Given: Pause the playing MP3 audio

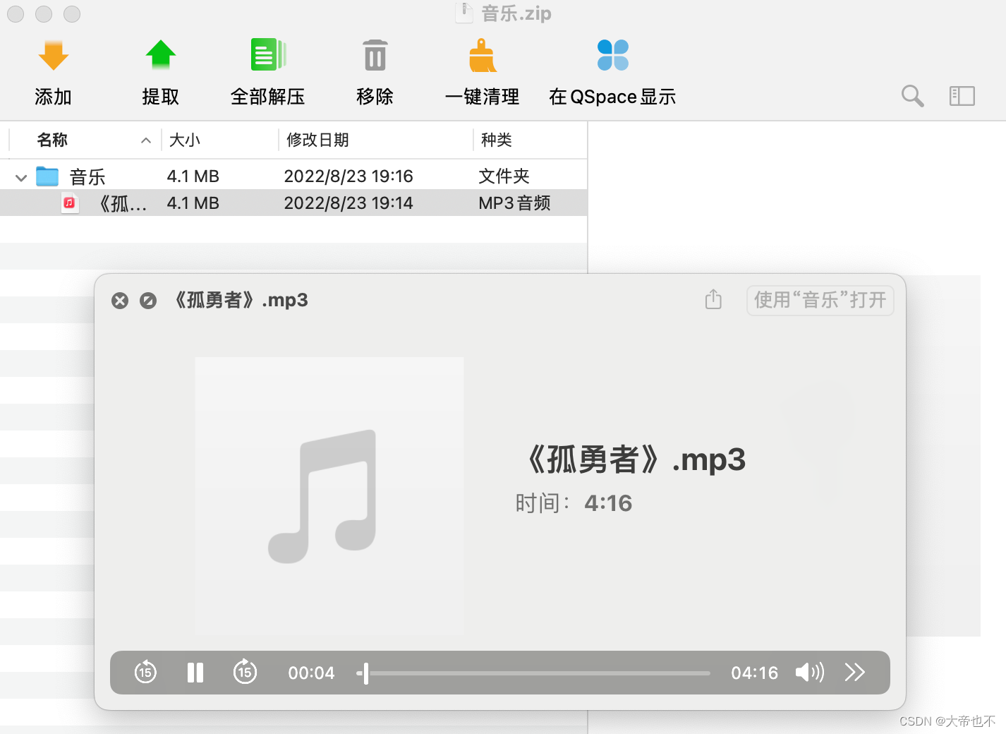Looking at the screenshot, I should (195, 673).
